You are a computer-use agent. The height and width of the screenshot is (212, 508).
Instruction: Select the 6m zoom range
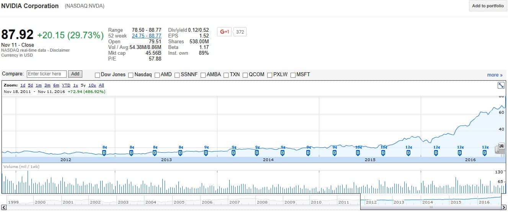pos(56,85)
